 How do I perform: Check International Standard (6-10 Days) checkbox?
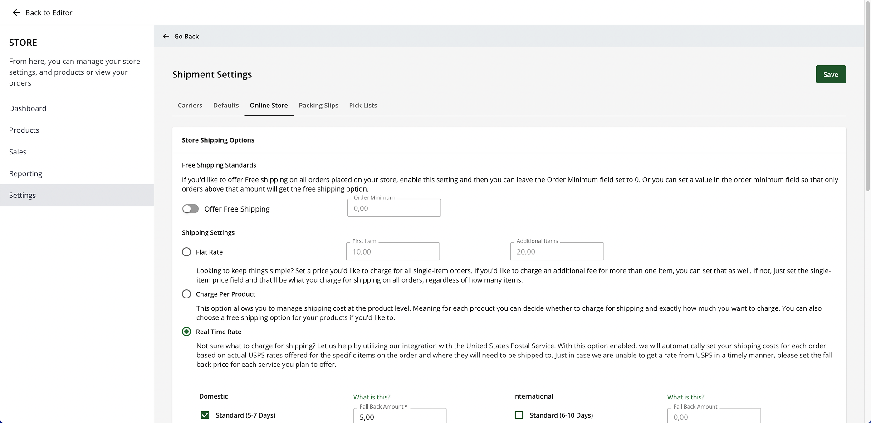519,415
